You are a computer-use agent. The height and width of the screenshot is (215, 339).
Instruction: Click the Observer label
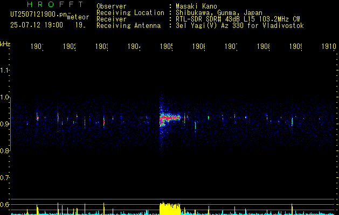click(112, 6)
